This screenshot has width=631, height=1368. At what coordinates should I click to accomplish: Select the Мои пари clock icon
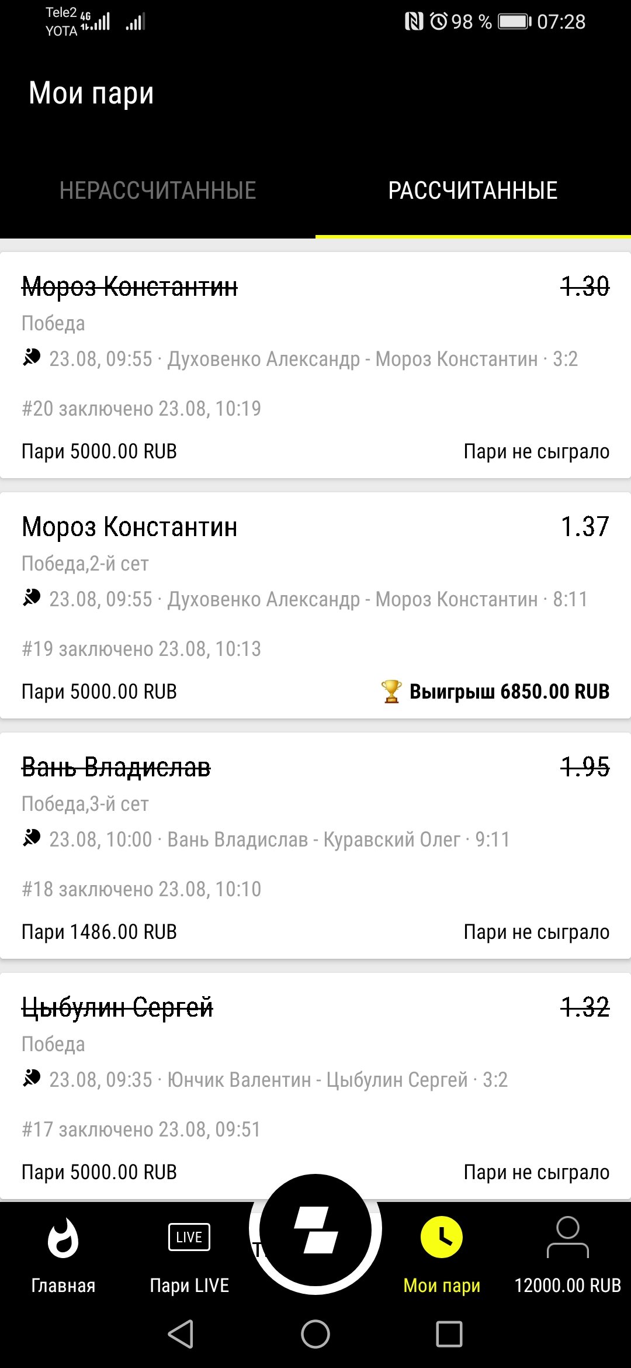click(x=442, y=1237)
